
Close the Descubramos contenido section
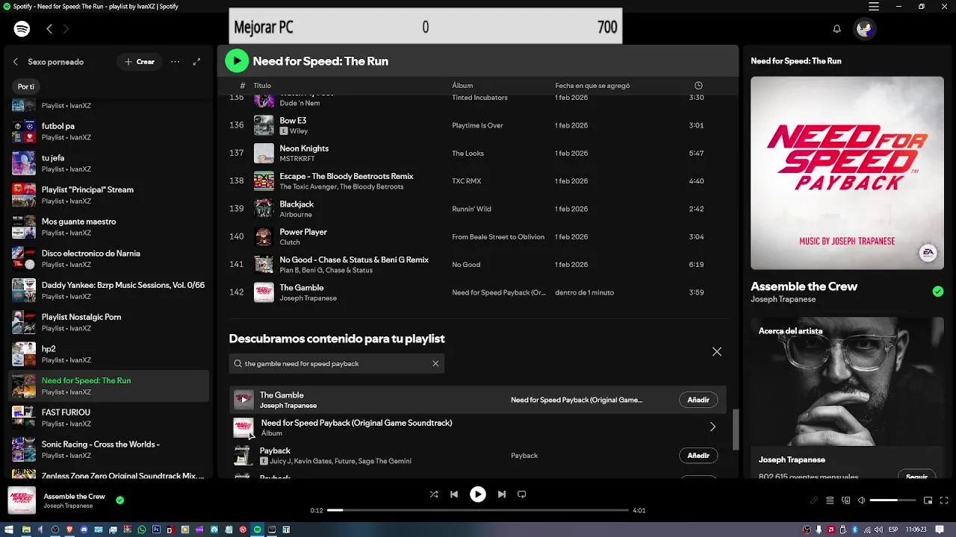[717, 351]
